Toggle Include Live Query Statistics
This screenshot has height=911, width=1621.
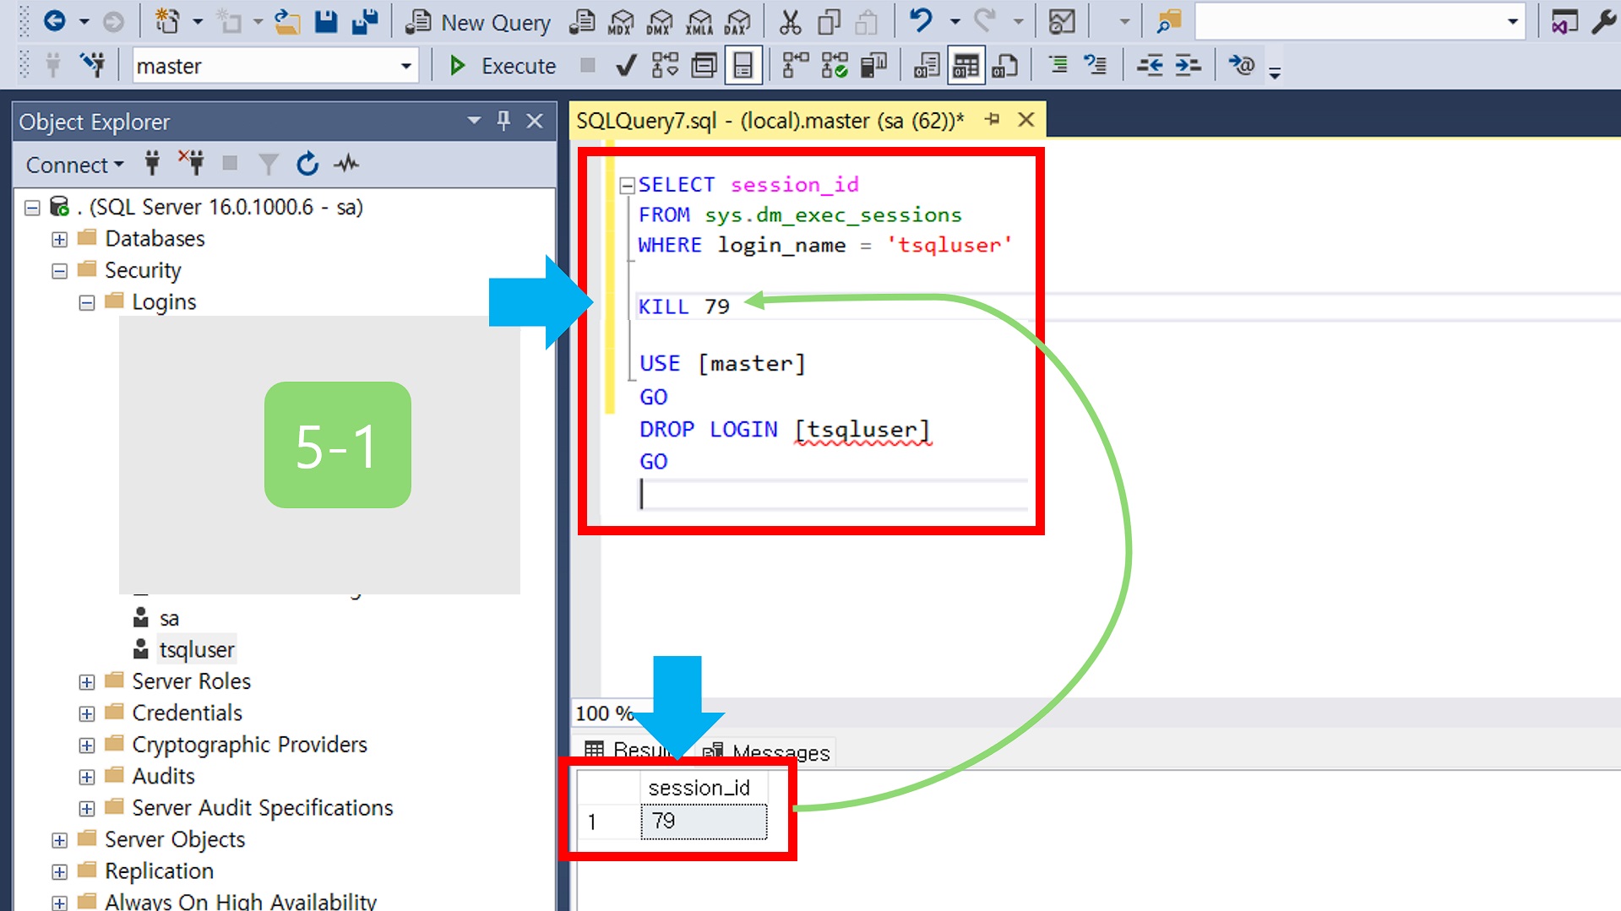tap(835, 65)
